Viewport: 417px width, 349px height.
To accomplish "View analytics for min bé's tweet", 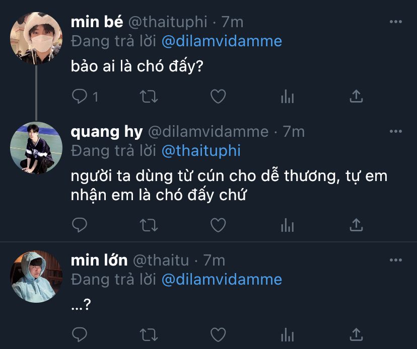I will point(287,96).
